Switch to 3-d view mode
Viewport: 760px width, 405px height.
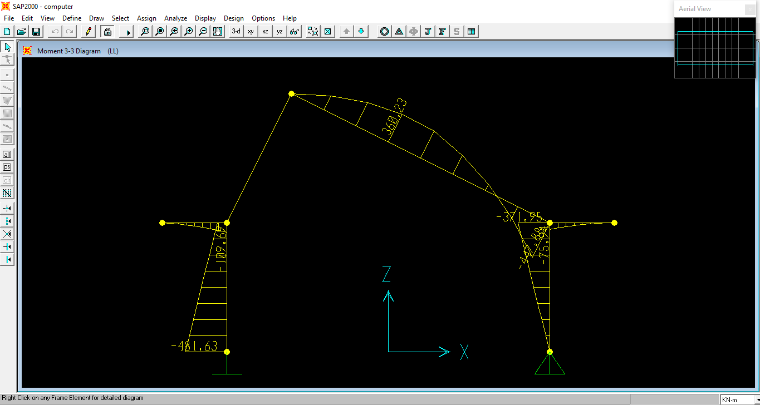235,31
